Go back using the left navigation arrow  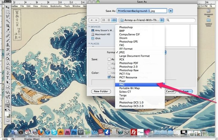pos(91,20)
